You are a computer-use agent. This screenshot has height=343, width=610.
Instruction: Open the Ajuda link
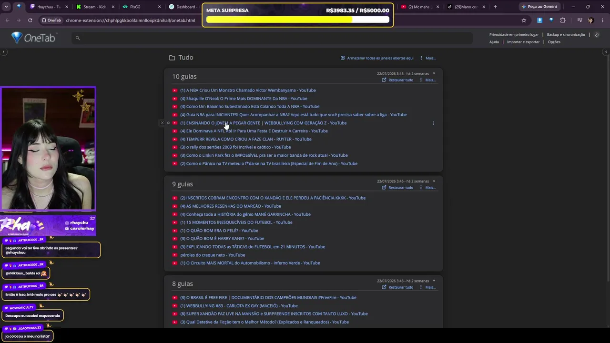pyautogui.click(x=494, y=42)
